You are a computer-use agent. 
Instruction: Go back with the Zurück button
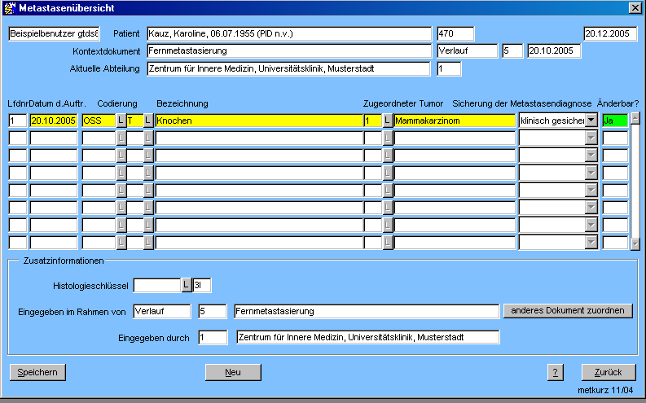[x=609, y=372]
